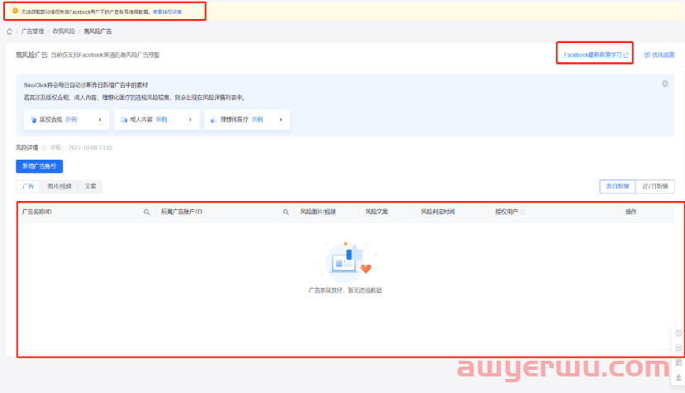Click the 新增广告账号 button
The image size is (685, 393).
tap(40, 165)
